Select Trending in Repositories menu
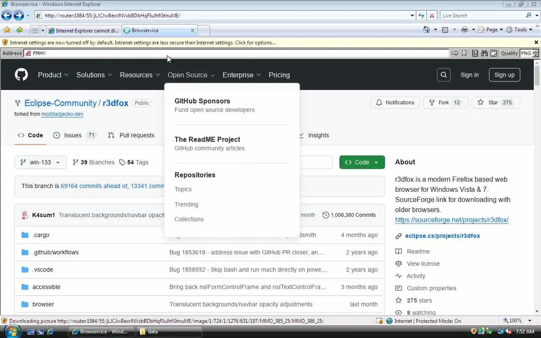The height and width of the screenshot is (338, 541). click(x=186, y=204)
